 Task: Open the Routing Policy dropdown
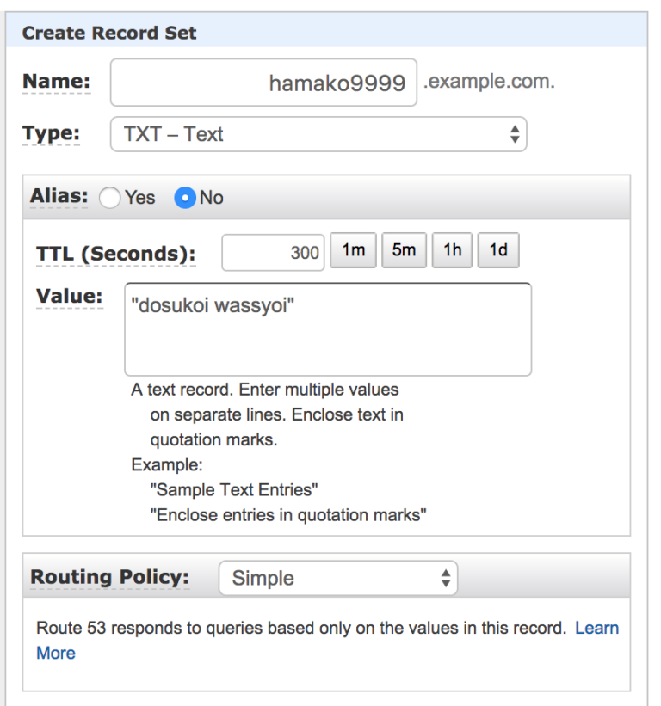(x=337, y=579)
